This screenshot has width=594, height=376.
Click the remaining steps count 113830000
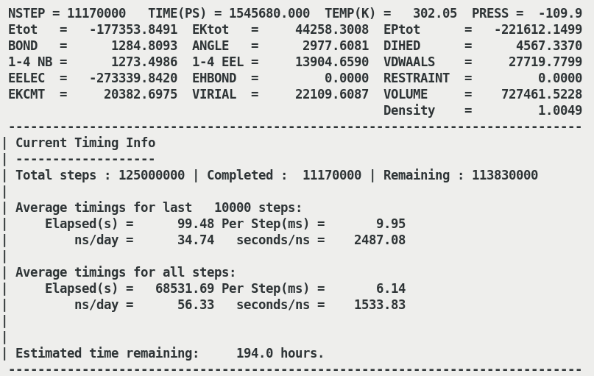point(501,175)
